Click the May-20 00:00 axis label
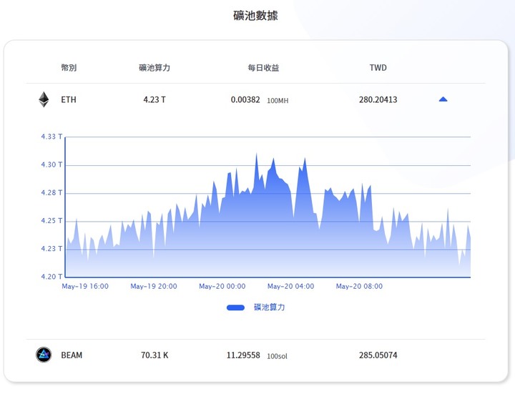The image size is (515, 394). [x=222, y=286]
